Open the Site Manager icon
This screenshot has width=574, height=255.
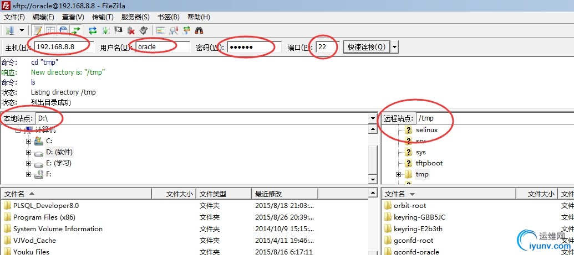click(x=10, y=30)
